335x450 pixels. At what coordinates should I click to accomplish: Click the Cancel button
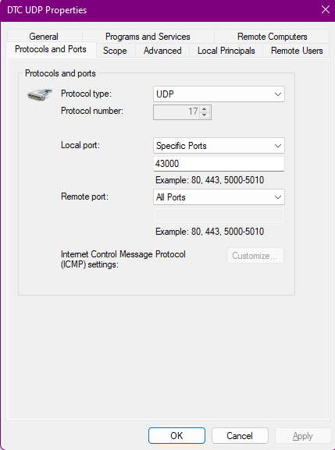pos(240,436)
